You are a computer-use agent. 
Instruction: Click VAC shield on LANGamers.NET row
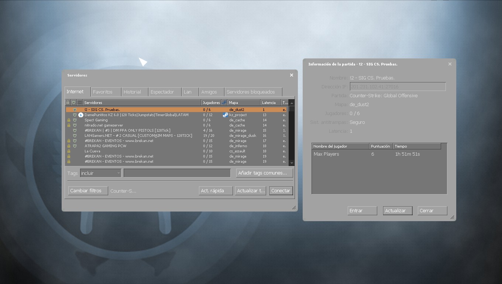75,136
